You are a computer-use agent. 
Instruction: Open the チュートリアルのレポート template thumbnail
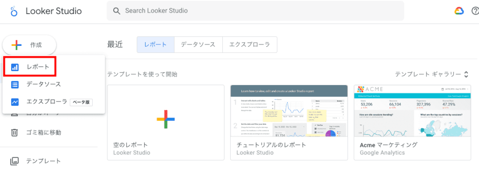(289, 111)
